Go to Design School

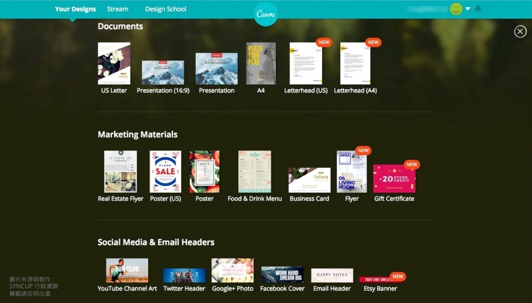click(x=166, y=9)
